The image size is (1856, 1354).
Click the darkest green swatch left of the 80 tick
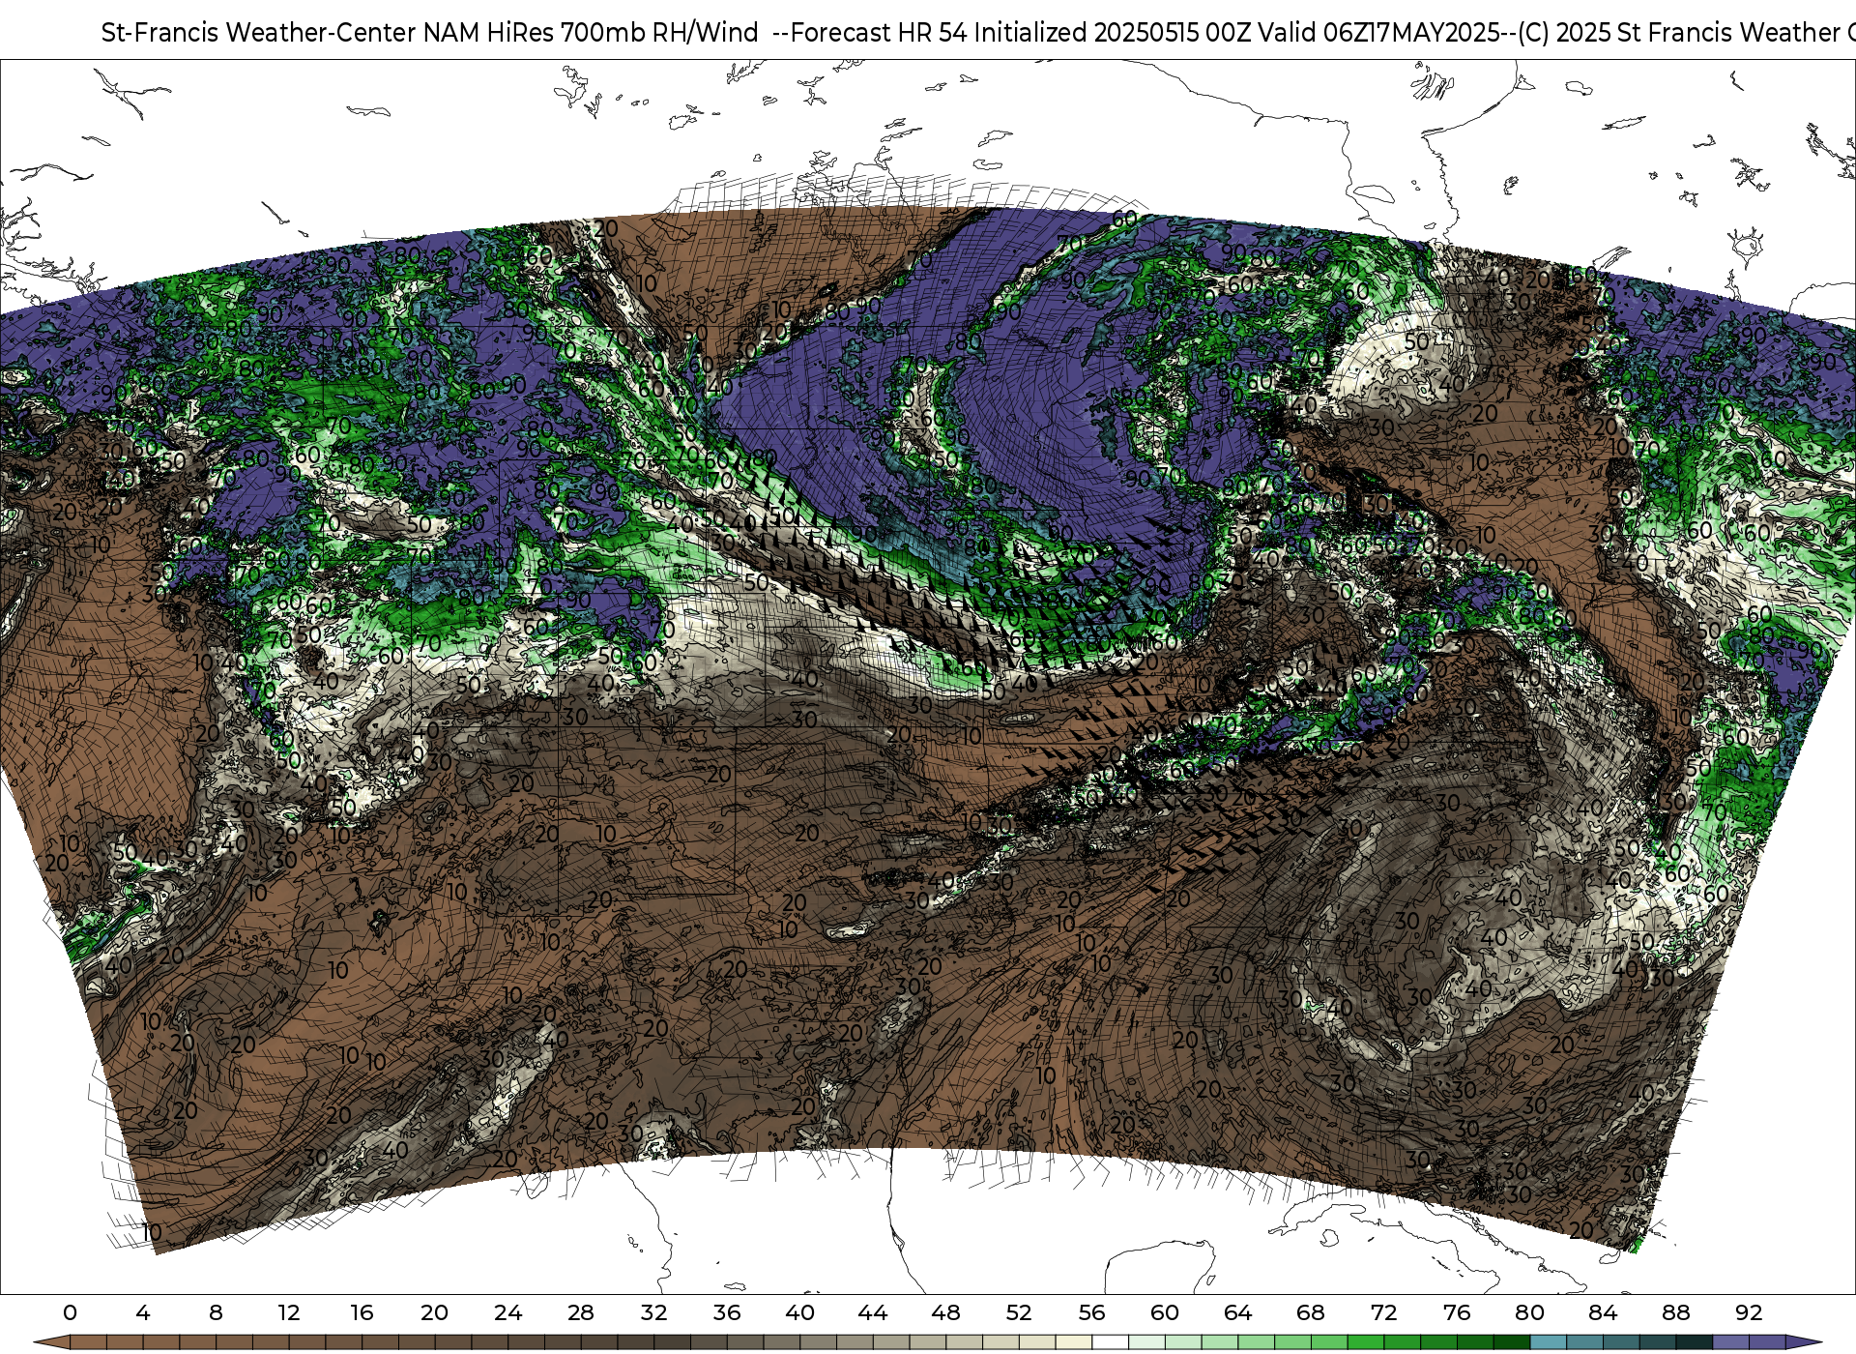pyautogui.click(x=1512, y=1342)
